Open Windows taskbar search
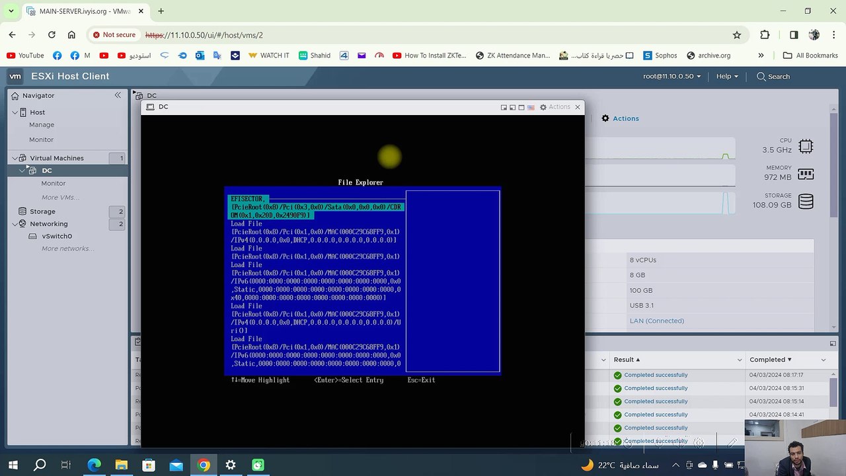Screen dimensions: 846x476 pos(40,465)
